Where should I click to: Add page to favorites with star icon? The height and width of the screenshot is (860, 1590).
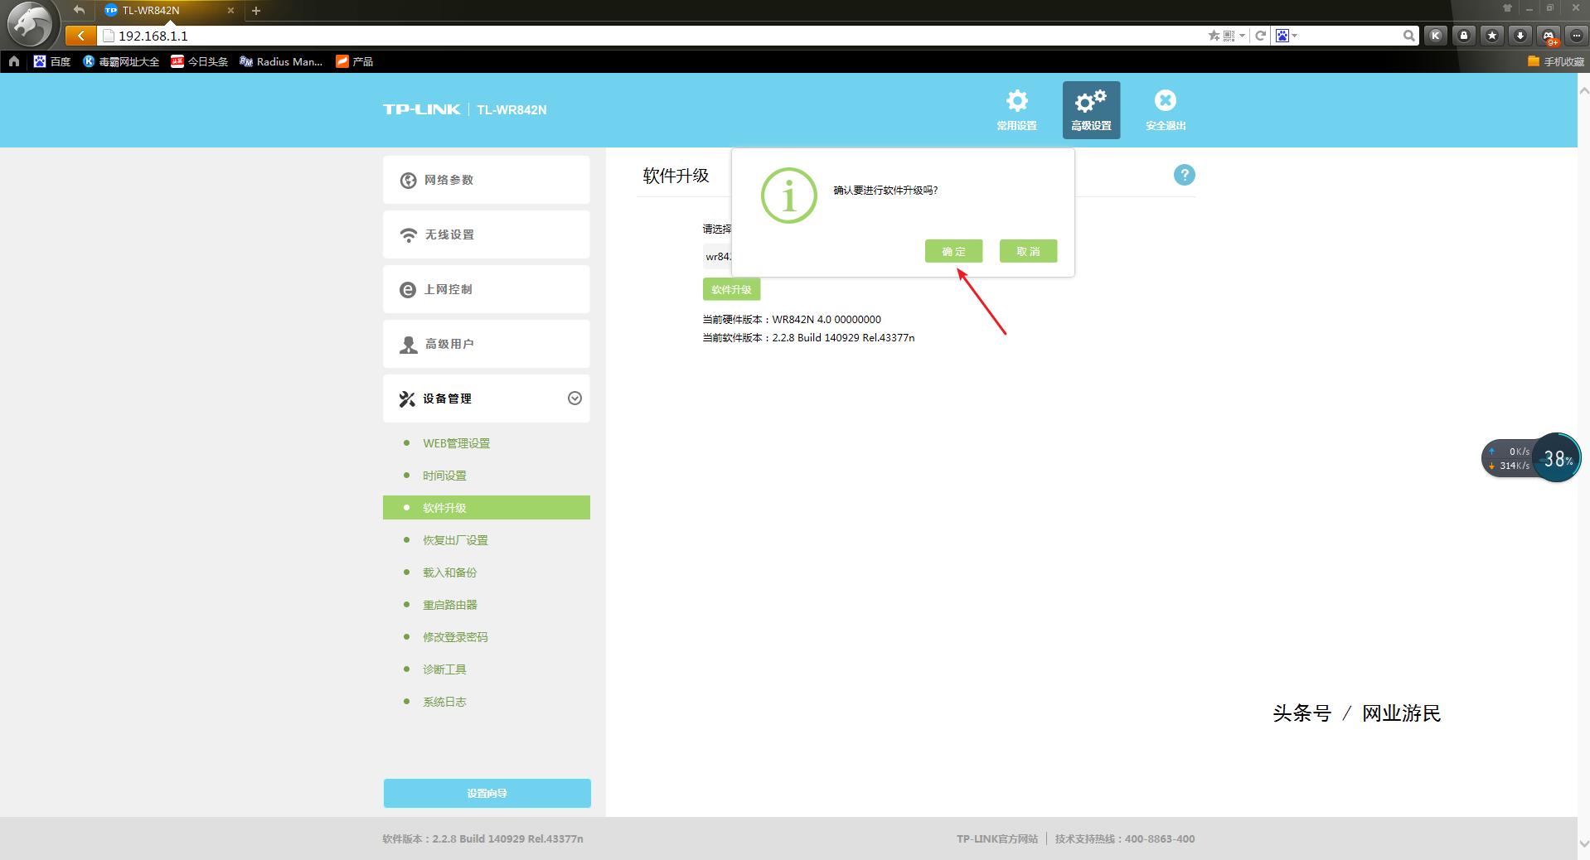(x=1214, y=36)
